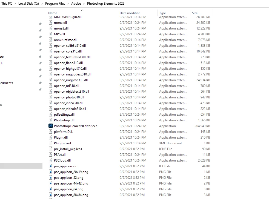
Task: Click the highlighted item in navigation pane
Action: (21, 166)
